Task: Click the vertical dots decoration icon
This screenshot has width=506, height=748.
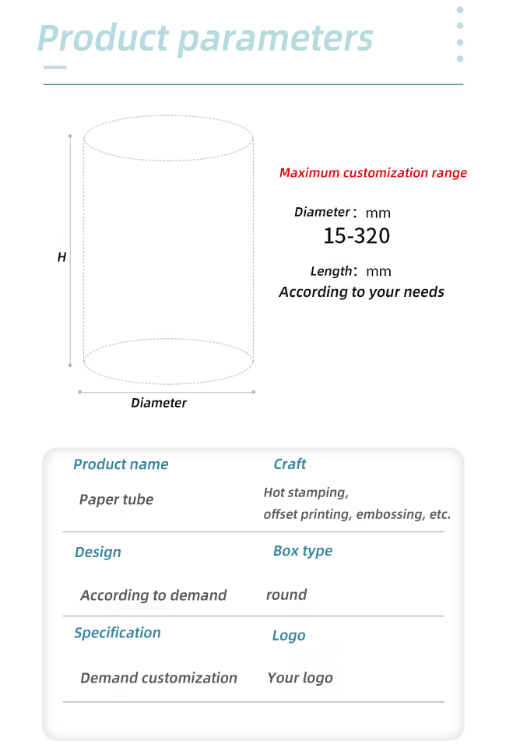Action: pos(460,34)
